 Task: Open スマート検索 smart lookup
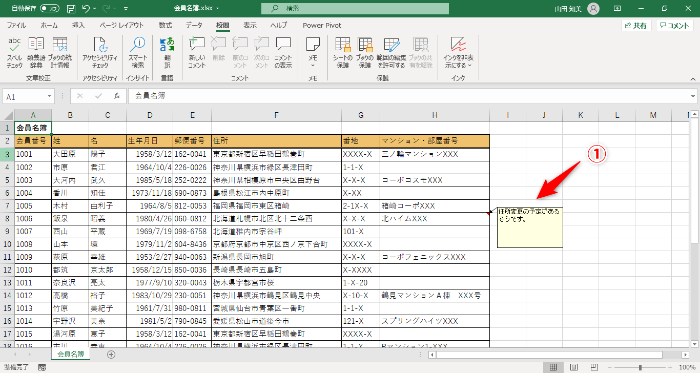pyautogui.click(x=138, y=53)
